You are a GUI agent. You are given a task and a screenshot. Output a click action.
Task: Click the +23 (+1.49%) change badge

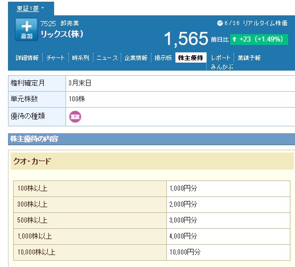[259, 39]
